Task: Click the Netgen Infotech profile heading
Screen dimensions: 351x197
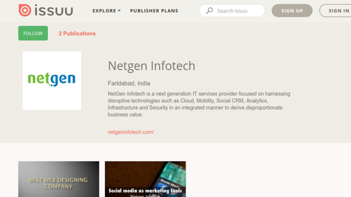Action: pos(151,66)
